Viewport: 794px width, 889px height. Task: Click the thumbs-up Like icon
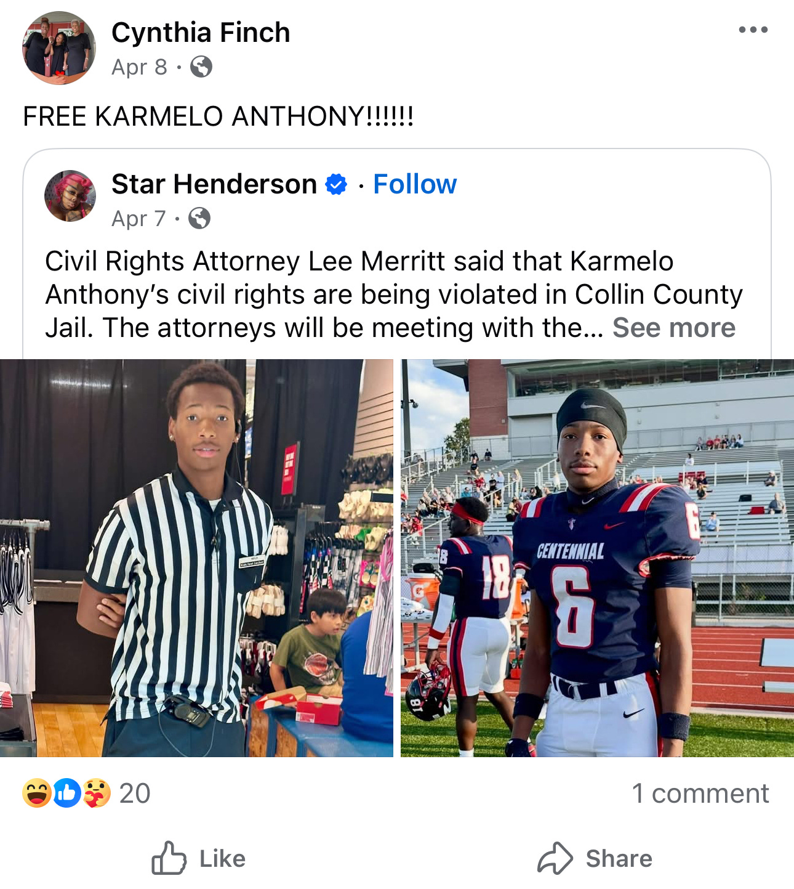(x=169, y=858)
